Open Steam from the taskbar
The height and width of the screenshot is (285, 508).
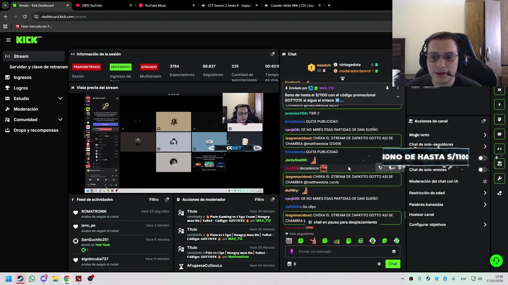20,279
